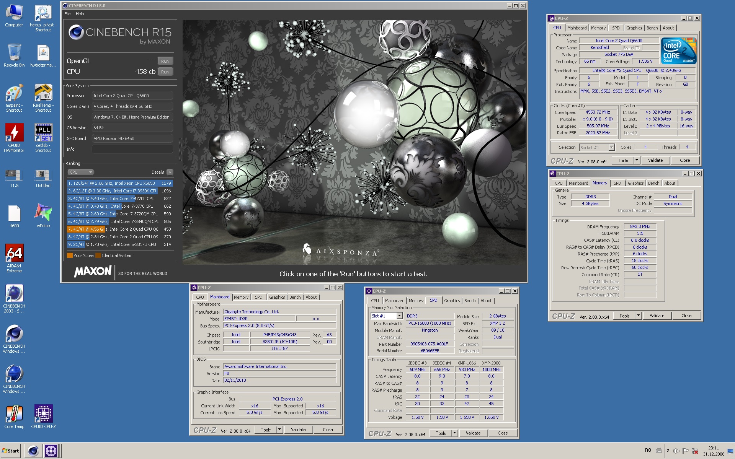Open Tools arrow in Mainboard CPU-Z window
This screenshot has height=459, width=735.
tap(280, 430)
